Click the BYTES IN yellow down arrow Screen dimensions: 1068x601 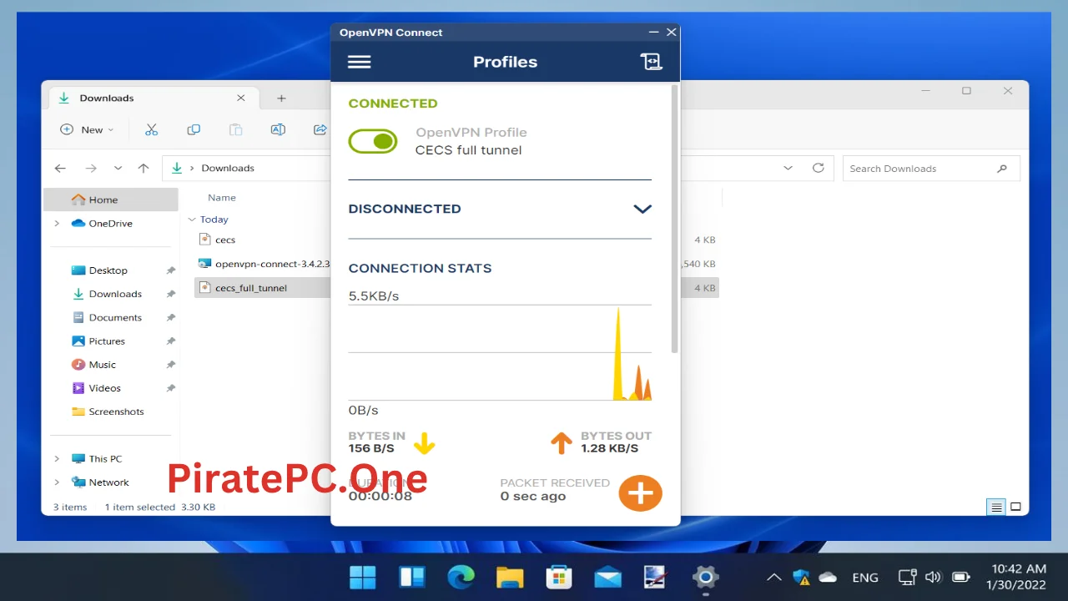425,443
